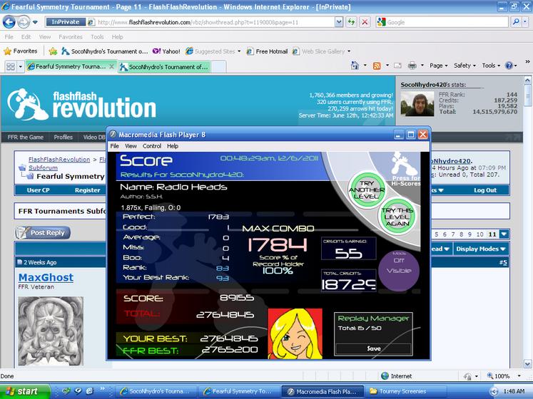533x399 pixels.
Task: Switch to SocoNhydro's Tournament browser tab
Action: [164, 67]
